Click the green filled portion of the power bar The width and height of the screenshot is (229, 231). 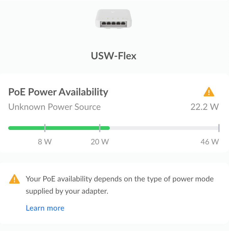pos(59,128)
